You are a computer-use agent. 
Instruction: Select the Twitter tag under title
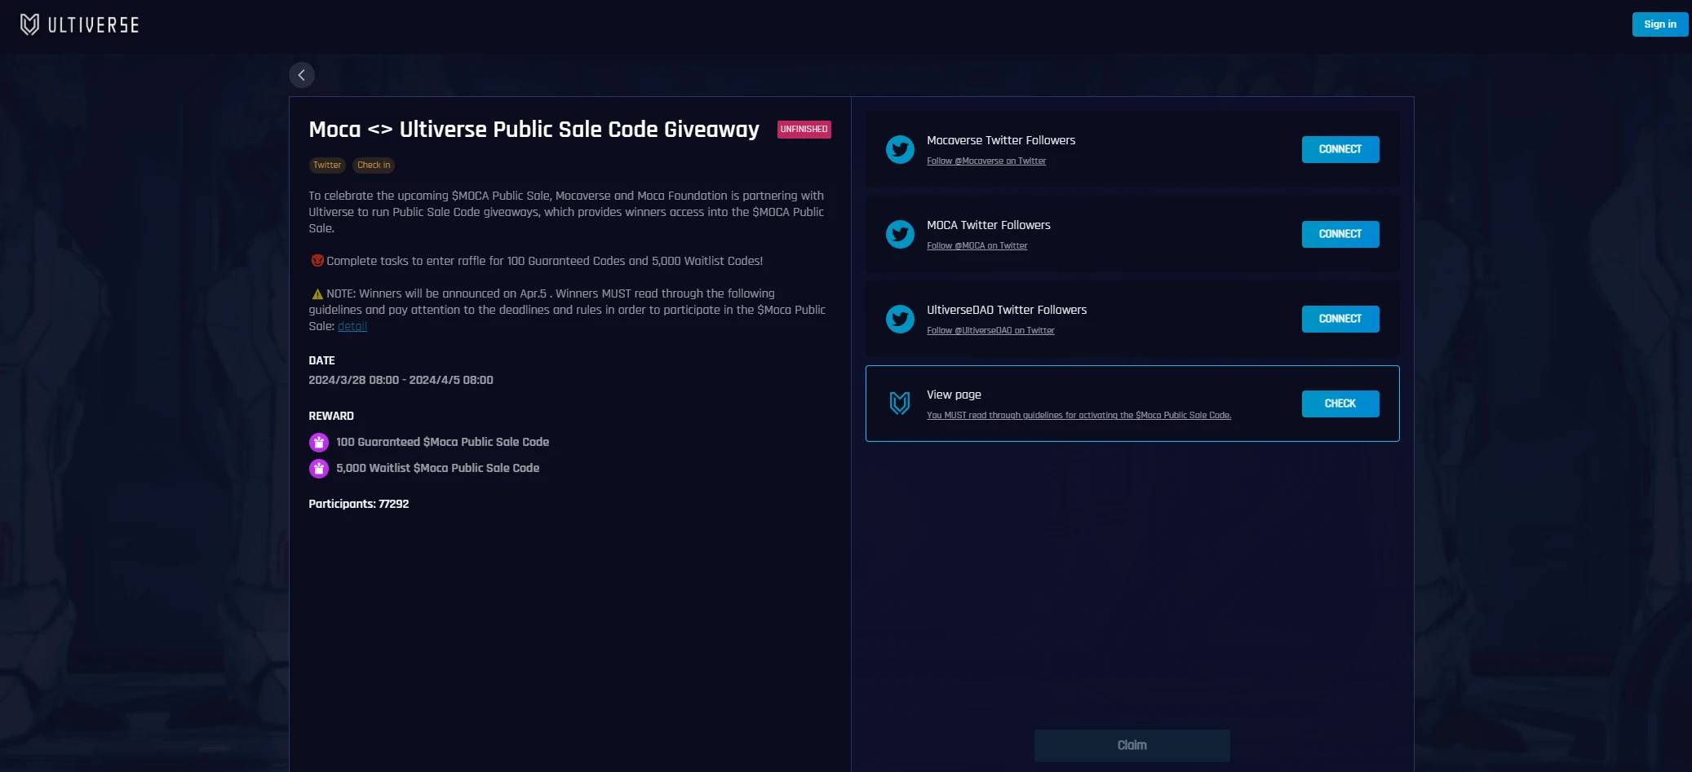pos(327,165)
